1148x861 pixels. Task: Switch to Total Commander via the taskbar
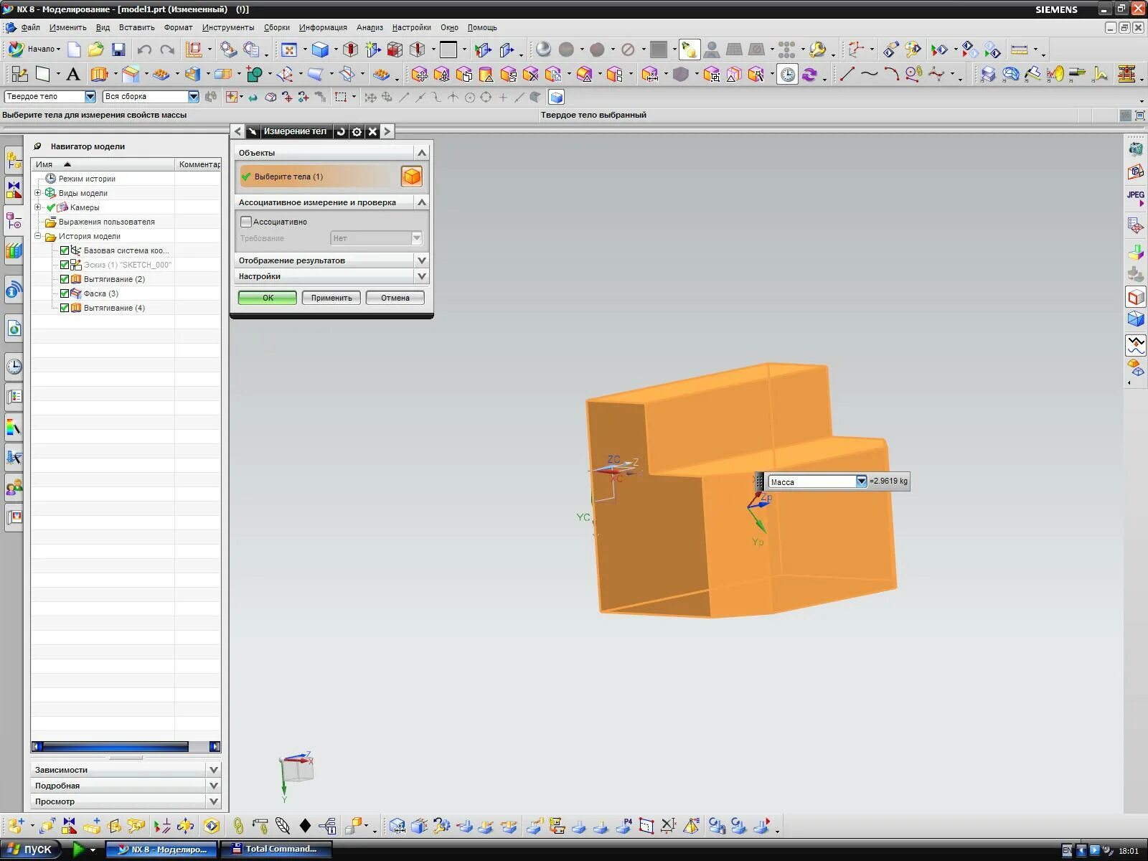[x=276, y=849]
